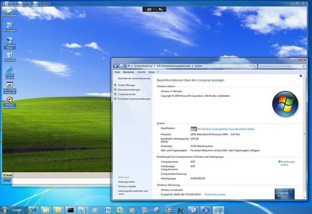Click the Back arrow in System window

tap(116, 66)
